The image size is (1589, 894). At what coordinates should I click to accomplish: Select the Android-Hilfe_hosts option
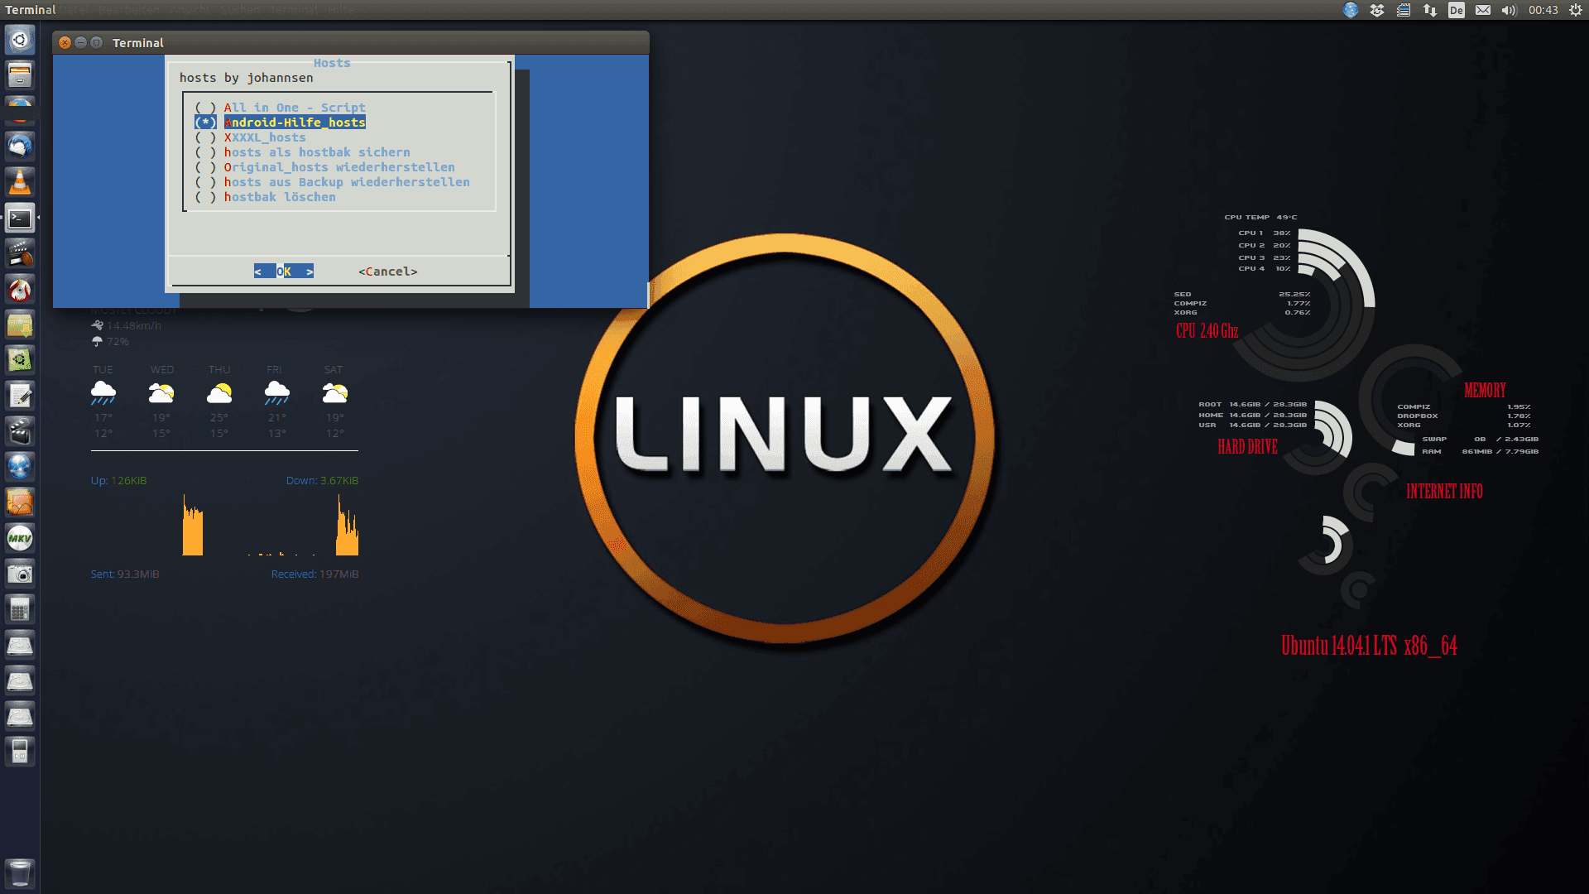pos(280,123)
